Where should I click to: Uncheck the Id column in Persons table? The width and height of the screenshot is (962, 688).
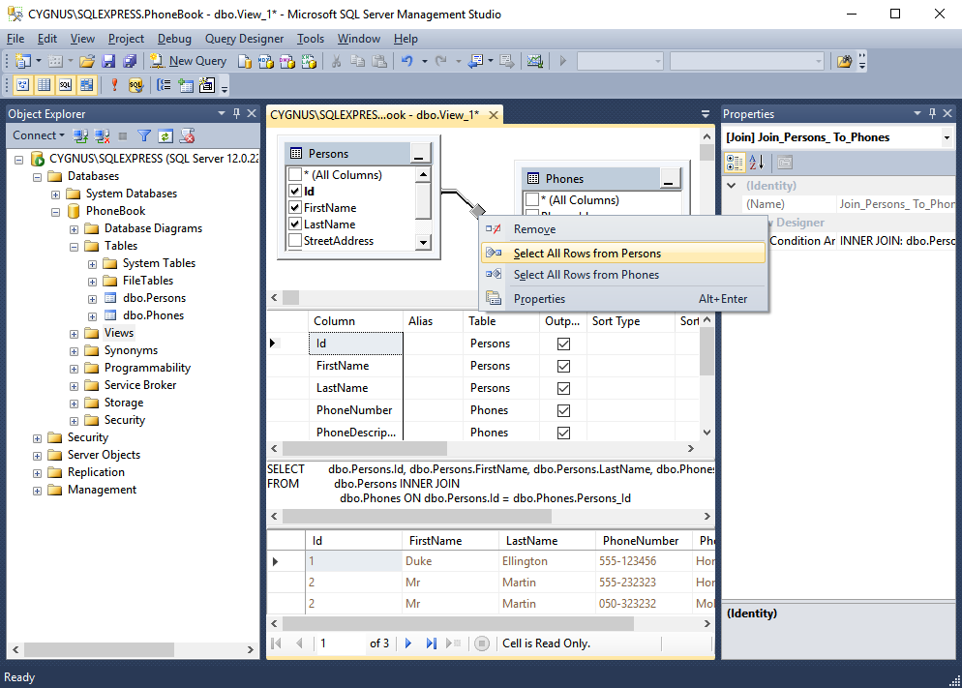pos(295,192)
